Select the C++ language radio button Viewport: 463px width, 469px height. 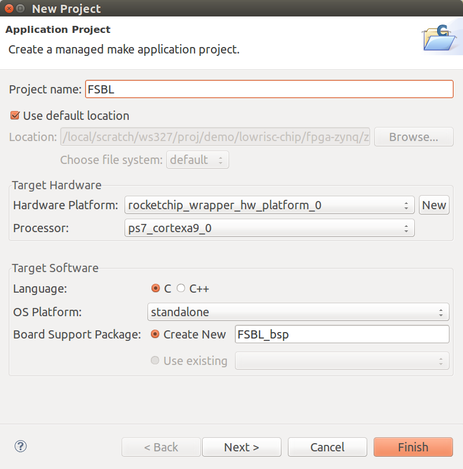tap(181, 289)
